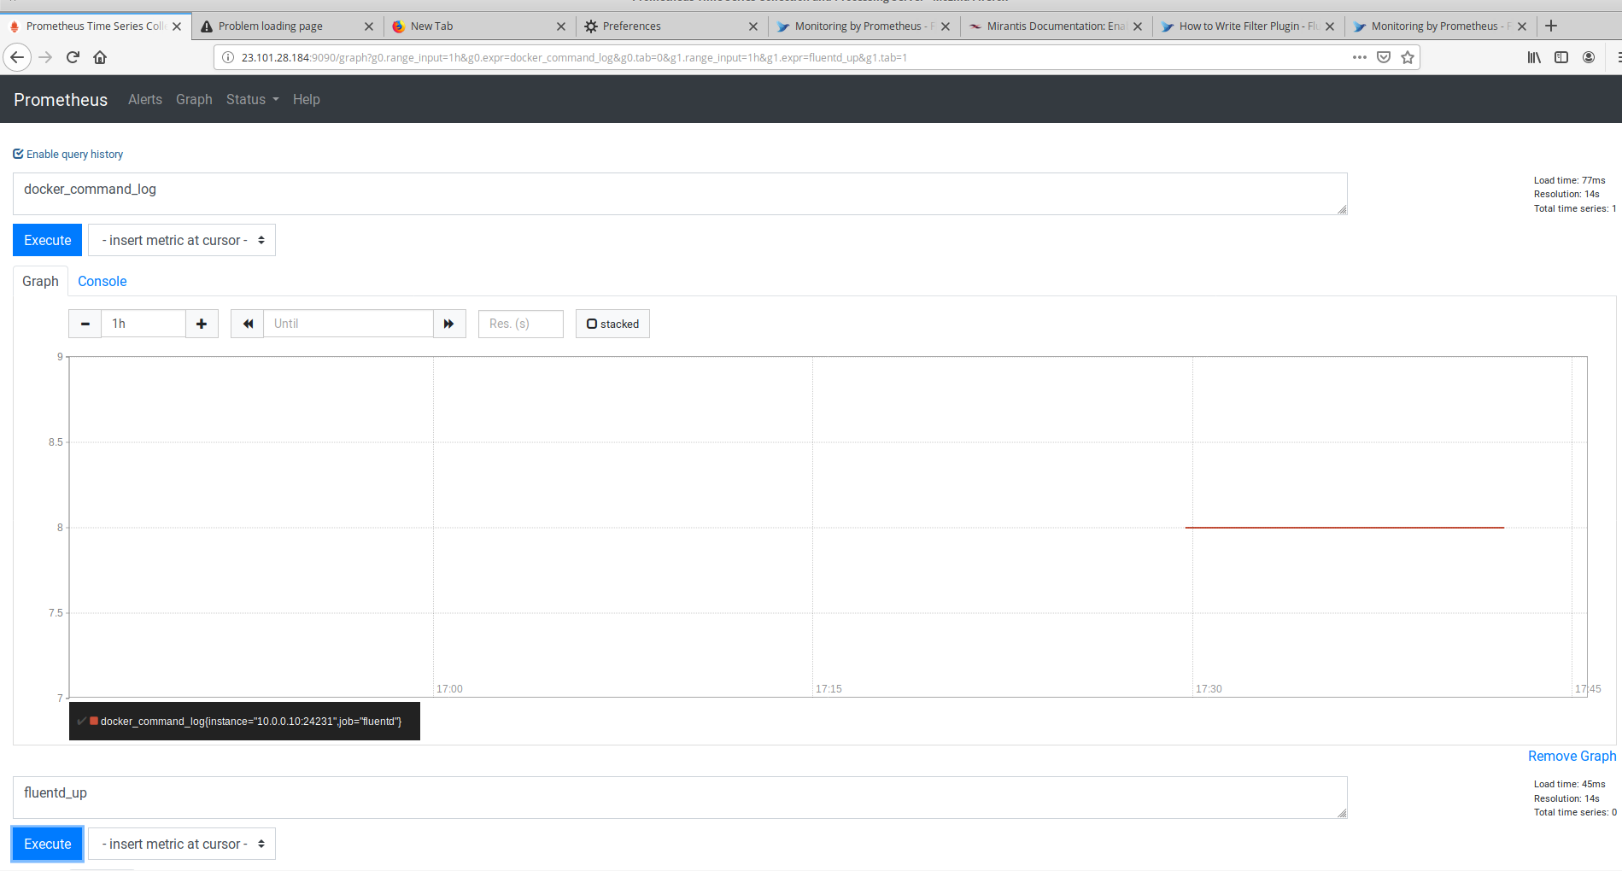The height and width of the screenshot is (871, 1622).
Task: Go back using browser back arrow
Action: (x=17, y=57)
